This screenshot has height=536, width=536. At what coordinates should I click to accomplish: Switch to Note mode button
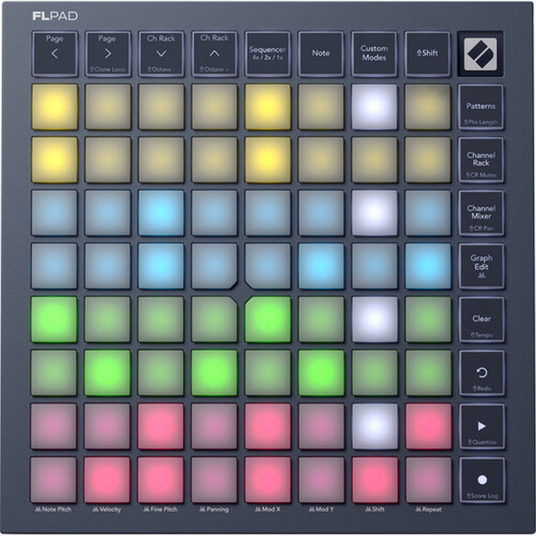(x=321, y=54)
